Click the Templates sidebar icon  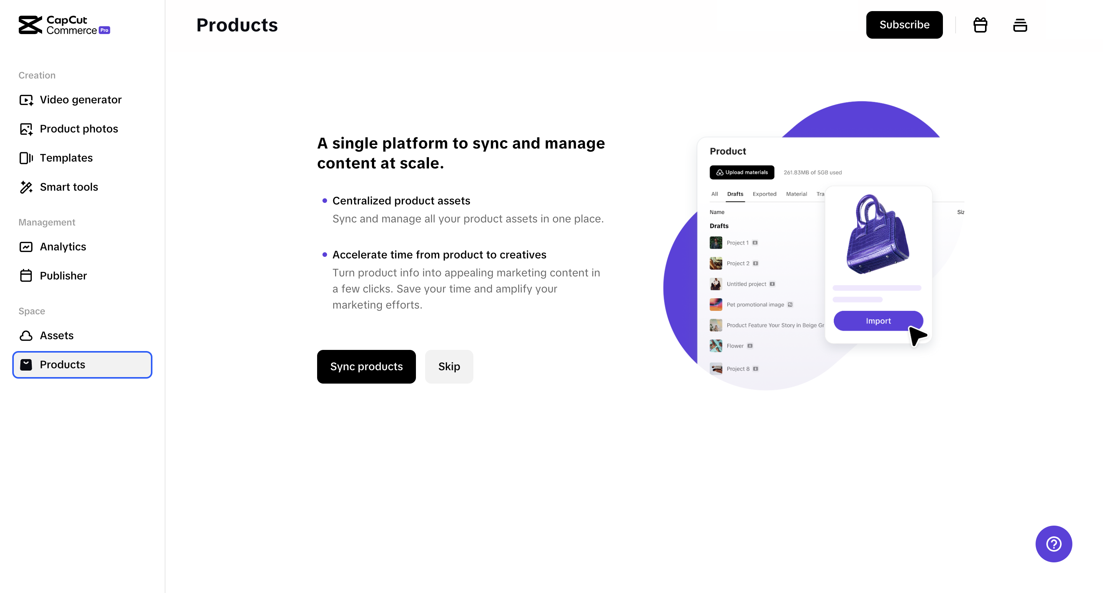(26, 158)
